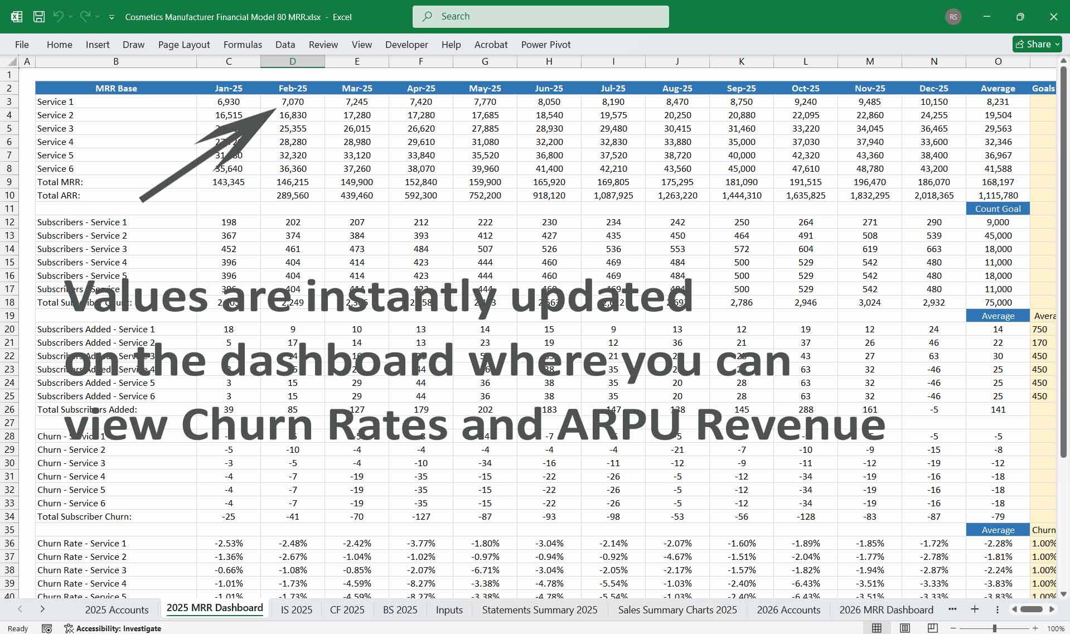Add a new worksheet with the plus button
The height and width of the screenshot is (634, 1070).
tap(975, 609)
